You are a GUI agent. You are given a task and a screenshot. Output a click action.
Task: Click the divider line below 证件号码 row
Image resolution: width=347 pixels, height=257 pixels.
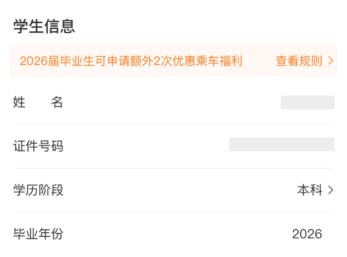pos(173,168)
